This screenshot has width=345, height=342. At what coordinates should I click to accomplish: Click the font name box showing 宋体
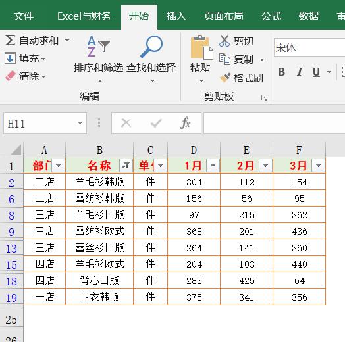[x=309, y=48]
